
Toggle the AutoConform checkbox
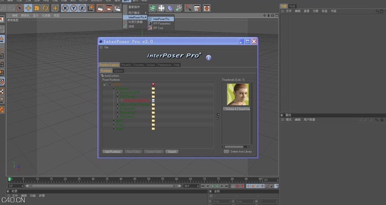point(102,75)
